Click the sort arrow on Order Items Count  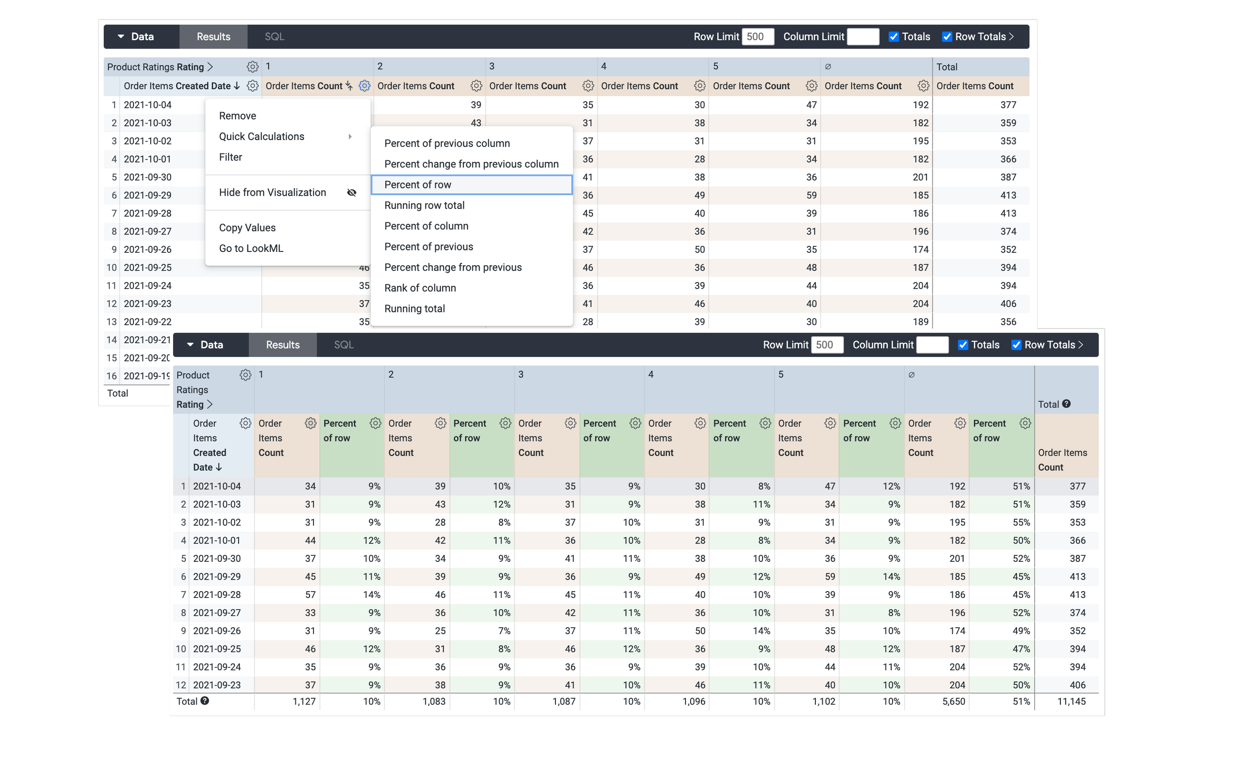350,86
